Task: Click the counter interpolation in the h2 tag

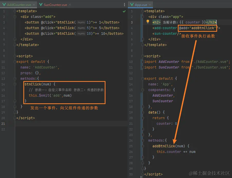Action: coord(193,23)
